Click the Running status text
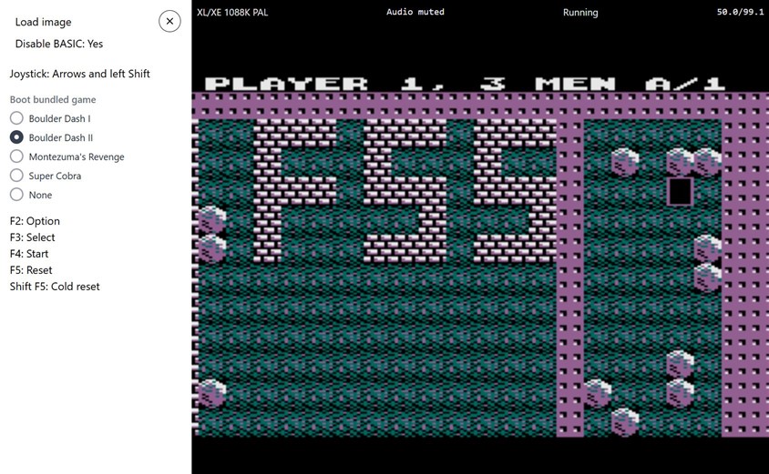This screenshot has height=474, width=769. point(580,13)
